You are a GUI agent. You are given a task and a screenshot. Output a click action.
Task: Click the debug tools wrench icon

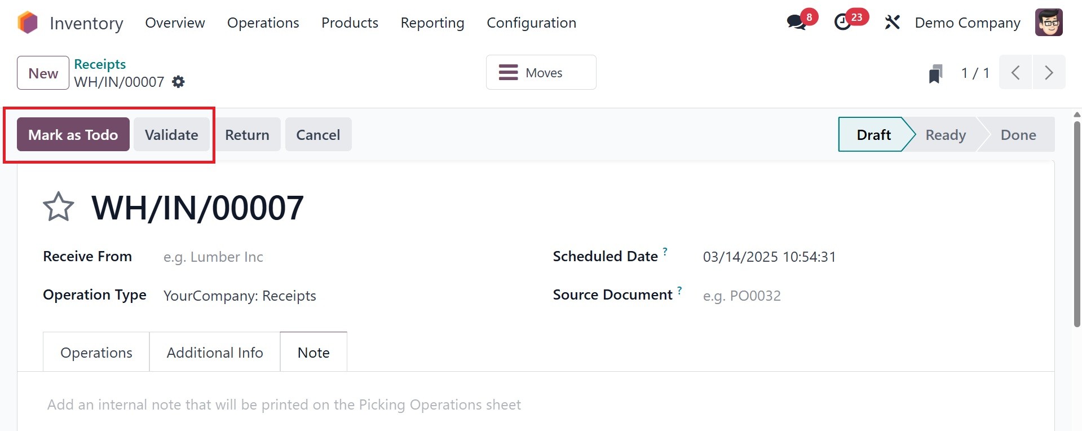click(x=892, y=23)
